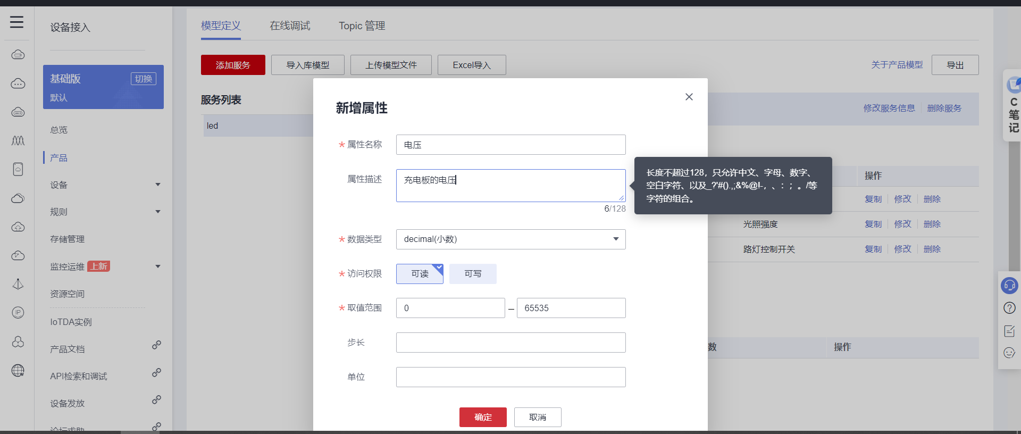1021x434 pixels.
Task: Switch to the Topic 管理 tab
Action: coord(362,26)
